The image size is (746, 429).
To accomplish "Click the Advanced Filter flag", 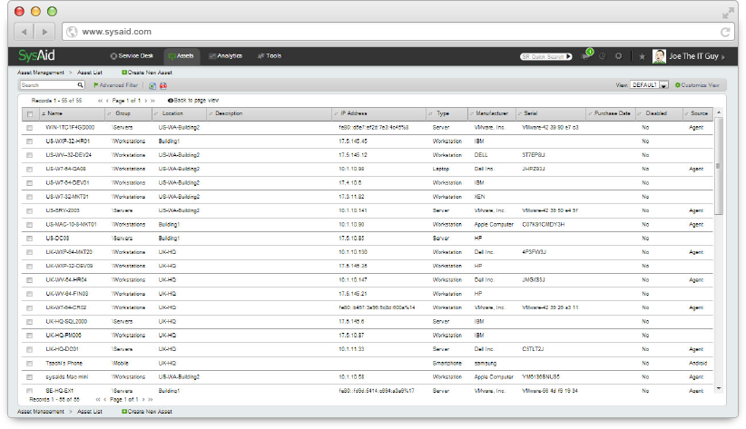I will [x=95, y=85].
